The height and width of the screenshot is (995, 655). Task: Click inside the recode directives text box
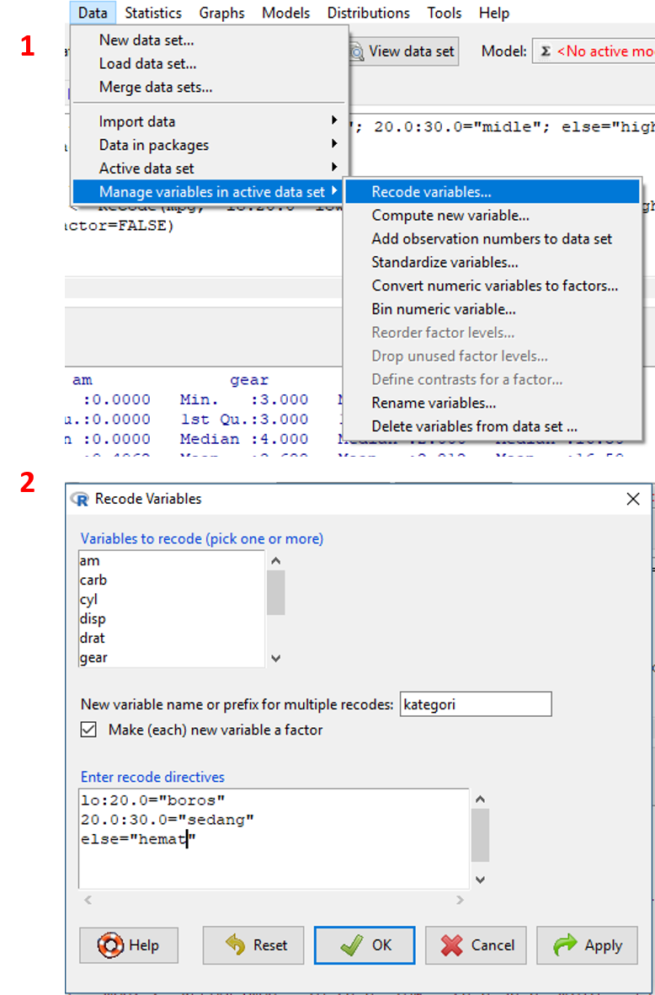point(274,838)
